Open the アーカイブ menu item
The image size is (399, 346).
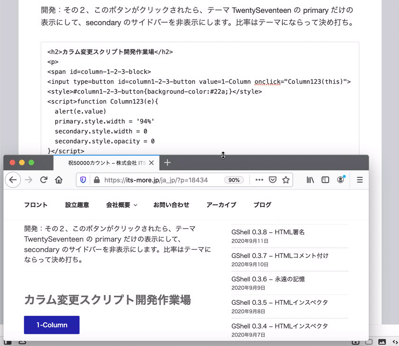tap(221, 205)
